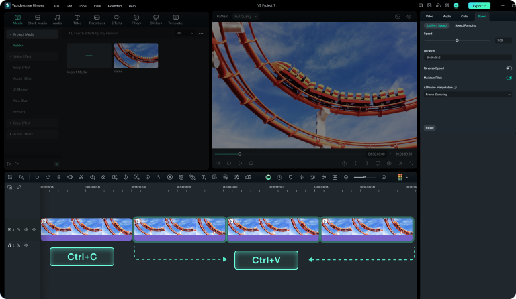The height and width of the screenshot is (299, 516).
Task: Click the mark-out bracket in player
Action: 367,163
